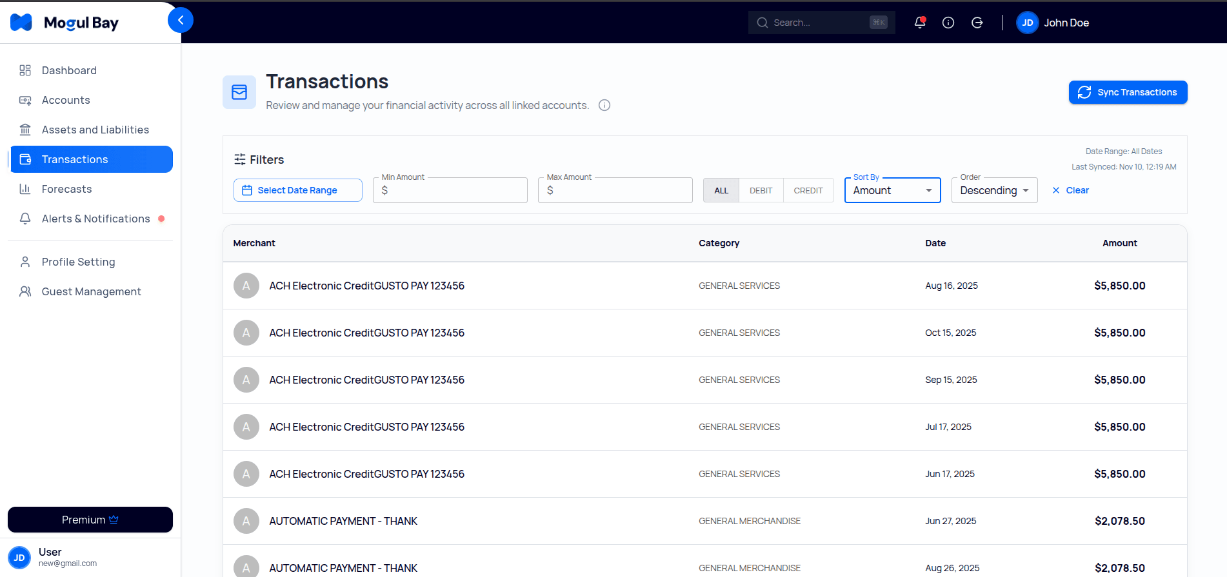
Task: Open the JD avatar next to John Doe
Action: pyautogui.click(x=1028, y=23)
